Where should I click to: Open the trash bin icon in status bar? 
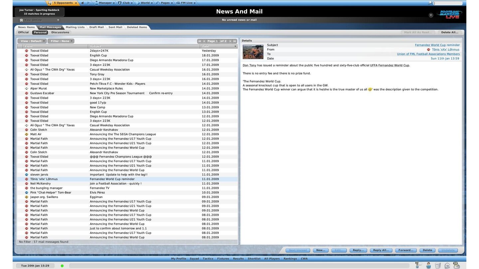point(438,265)
